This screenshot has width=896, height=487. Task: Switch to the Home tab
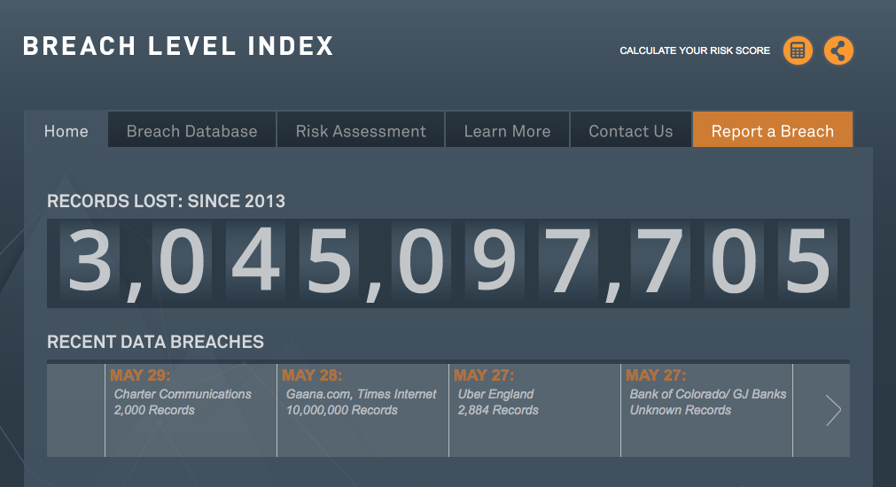66,131
